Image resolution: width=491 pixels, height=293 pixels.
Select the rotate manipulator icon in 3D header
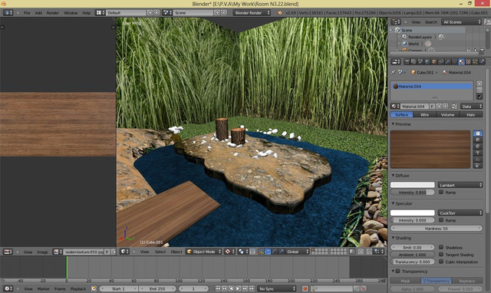[274, 252]
